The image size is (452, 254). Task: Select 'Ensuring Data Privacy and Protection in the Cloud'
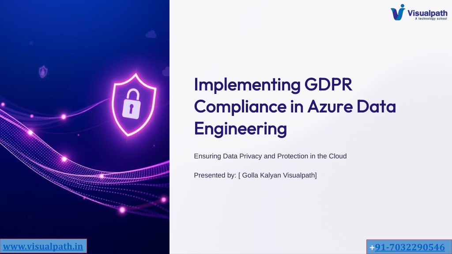(270, 156)
